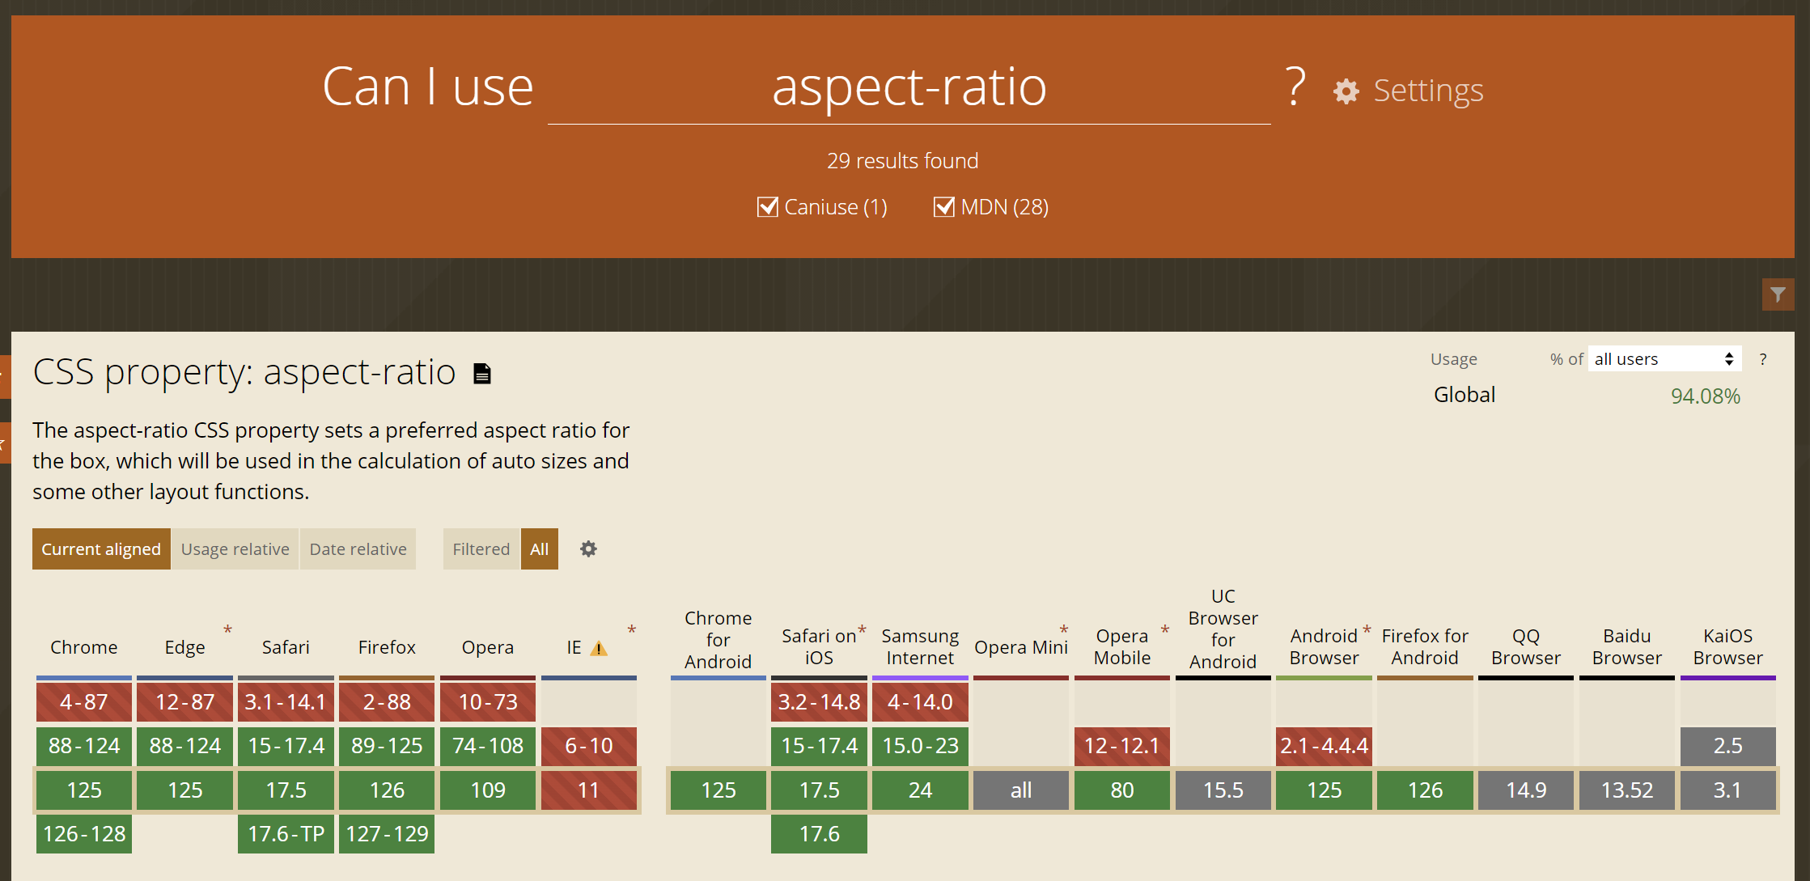Open the filter funnel icon

tap(1778, 294)
